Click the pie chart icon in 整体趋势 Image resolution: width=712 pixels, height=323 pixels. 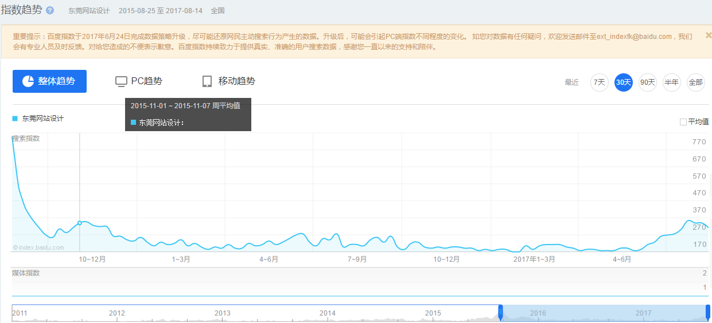tap(28, 81)
